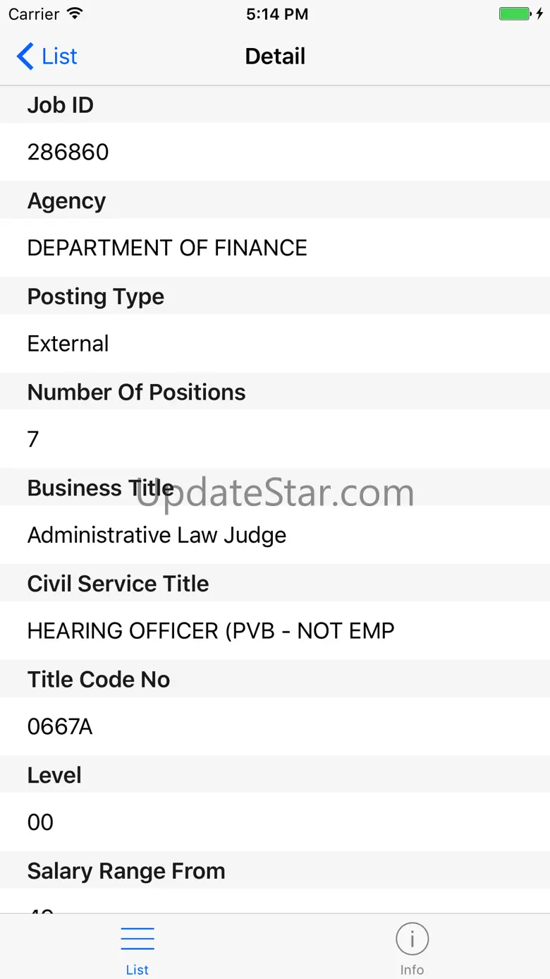Tap the battery indicator icon
The height and width of the screenshot is (979, 550).
click(x=514, y=14)
